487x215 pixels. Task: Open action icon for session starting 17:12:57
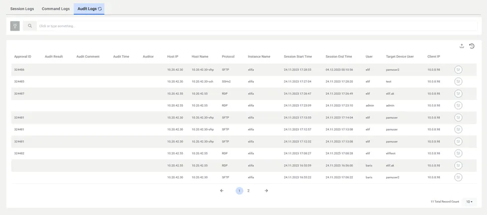tap(458, 130)
